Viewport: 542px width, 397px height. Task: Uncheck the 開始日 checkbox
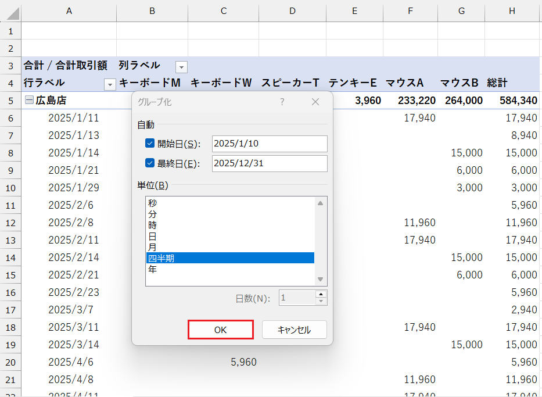pyautogui.click(x=150, y=144)
